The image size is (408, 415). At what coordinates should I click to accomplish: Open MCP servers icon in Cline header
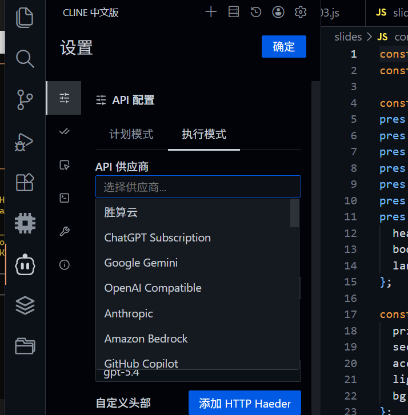234,12
